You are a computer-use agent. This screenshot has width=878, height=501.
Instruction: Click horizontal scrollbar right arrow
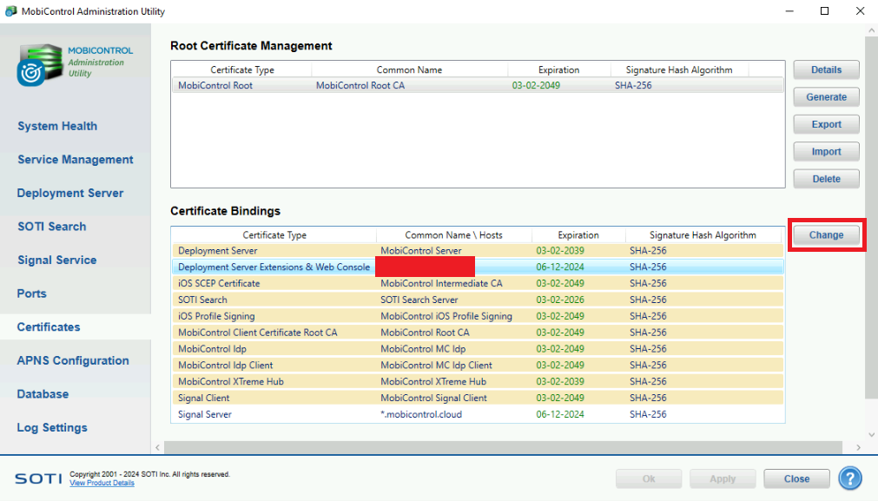(x=858, y=447)
